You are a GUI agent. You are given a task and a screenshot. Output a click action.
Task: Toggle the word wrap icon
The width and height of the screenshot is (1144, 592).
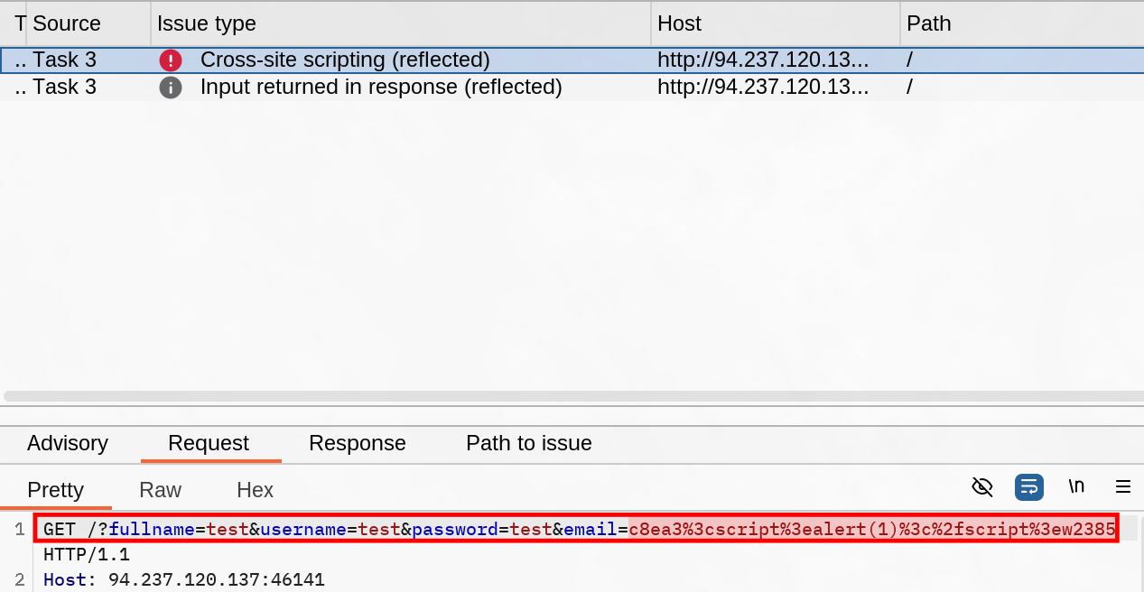pos(1028,487)
